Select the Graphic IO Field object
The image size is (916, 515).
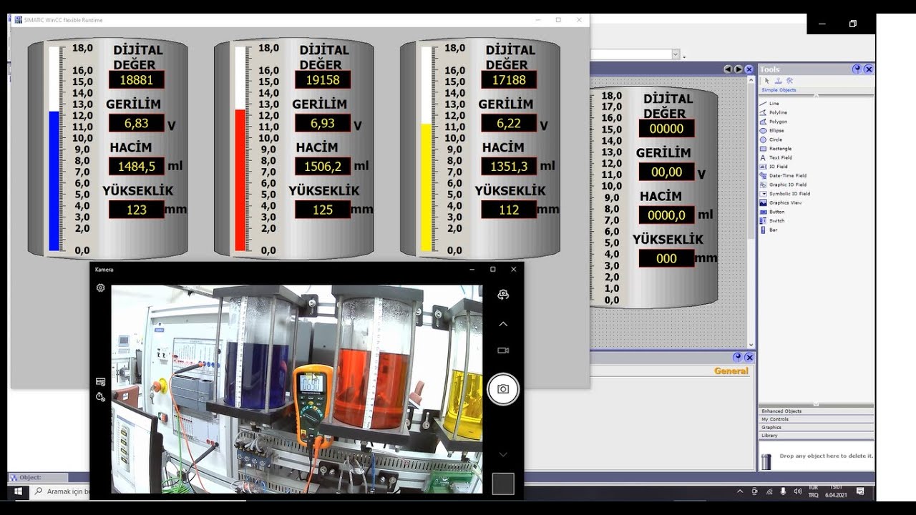click(x=783, y=185)
